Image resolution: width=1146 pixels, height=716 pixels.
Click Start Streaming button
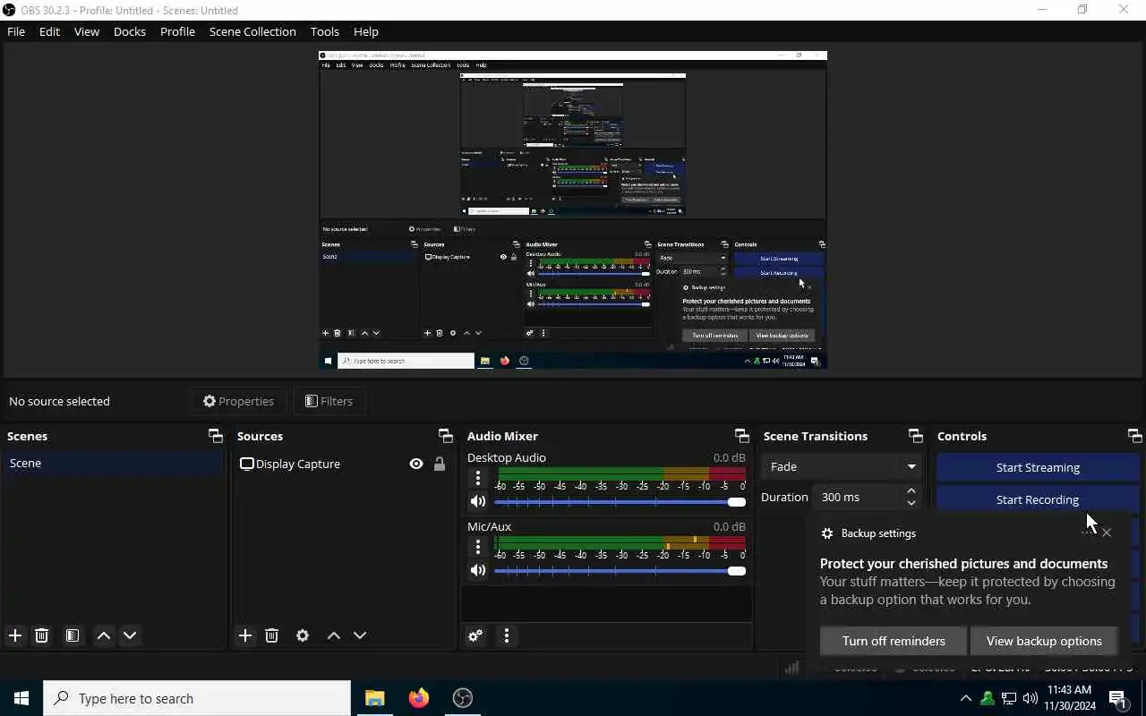point(1038,467)
